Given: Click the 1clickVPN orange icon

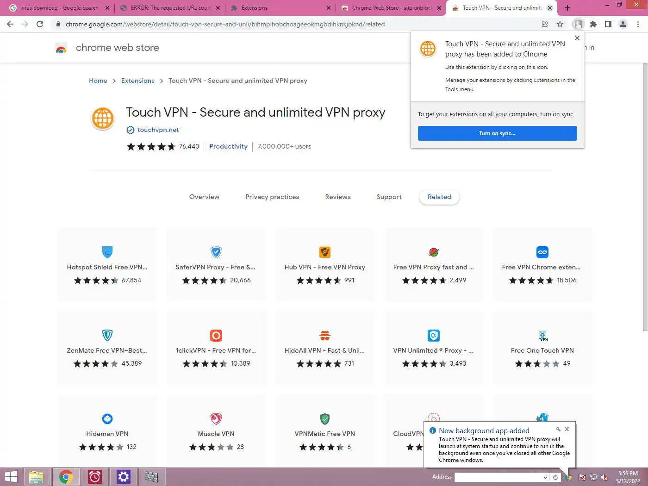Looking at the screenshot, I should [216, 335].
